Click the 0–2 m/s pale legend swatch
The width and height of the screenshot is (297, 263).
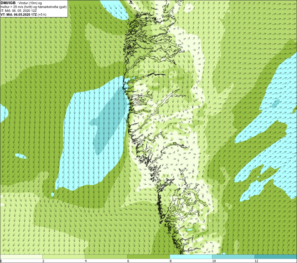(x=21, y=257)
